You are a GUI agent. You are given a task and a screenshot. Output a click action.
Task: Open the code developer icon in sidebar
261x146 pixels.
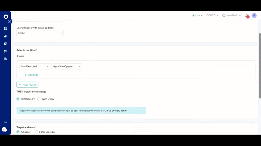point(6,122)
